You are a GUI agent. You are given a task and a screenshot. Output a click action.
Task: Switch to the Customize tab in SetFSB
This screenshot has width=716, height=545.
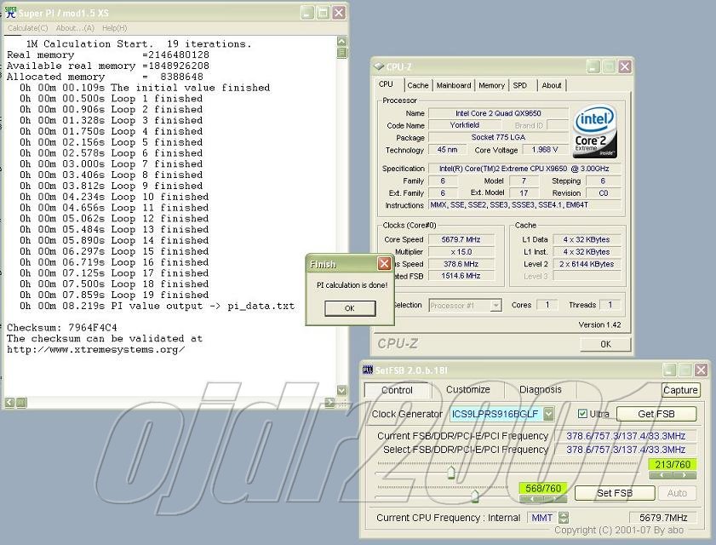click(x=468, y=390)
